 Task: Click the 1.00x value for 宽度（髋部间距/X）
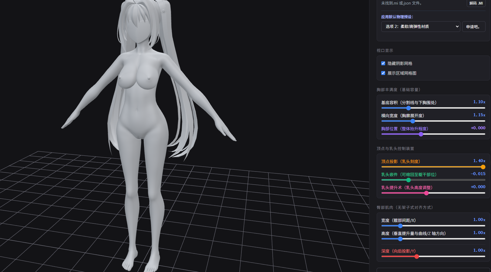pos(479,220)
